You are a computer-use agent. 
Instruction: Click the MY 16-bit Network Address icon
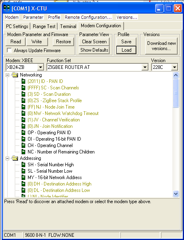coord(23,177)
